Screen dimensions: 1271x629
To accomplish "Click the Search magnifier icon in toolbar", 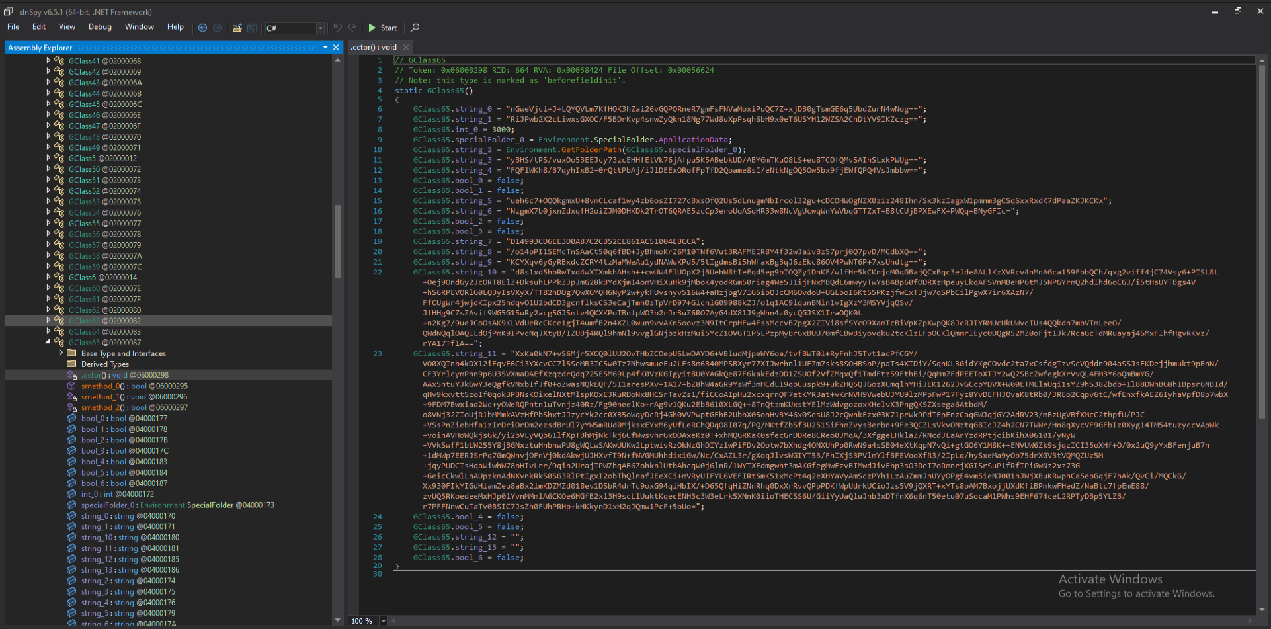I will 415,28.
